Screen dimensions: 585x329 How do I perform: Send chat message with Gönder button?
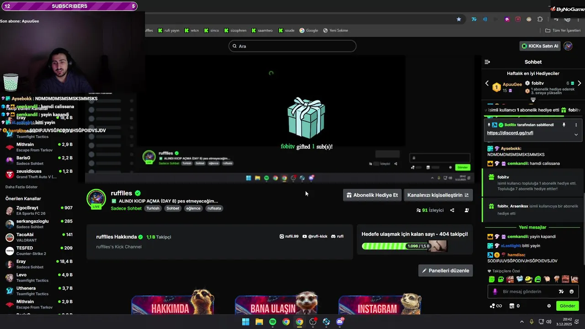[567, 306]
